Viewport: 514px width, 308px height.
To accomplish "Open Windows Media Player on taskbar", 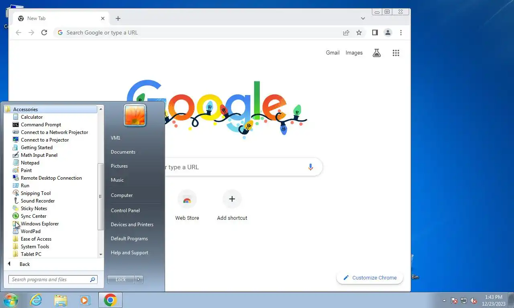I will tap(85, 300).
